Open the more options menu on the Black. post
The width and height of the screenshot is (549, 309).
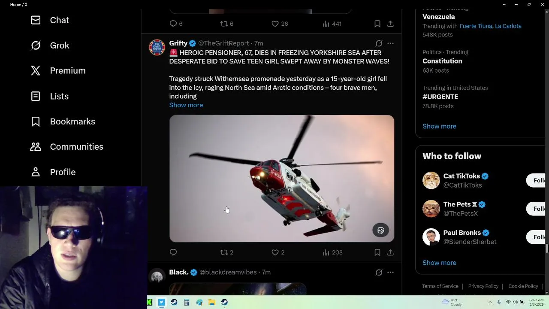(390, 272)
